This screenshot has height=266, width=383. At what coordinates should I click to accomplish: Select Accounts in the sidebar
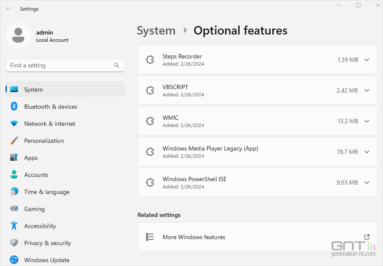[36, 175]
